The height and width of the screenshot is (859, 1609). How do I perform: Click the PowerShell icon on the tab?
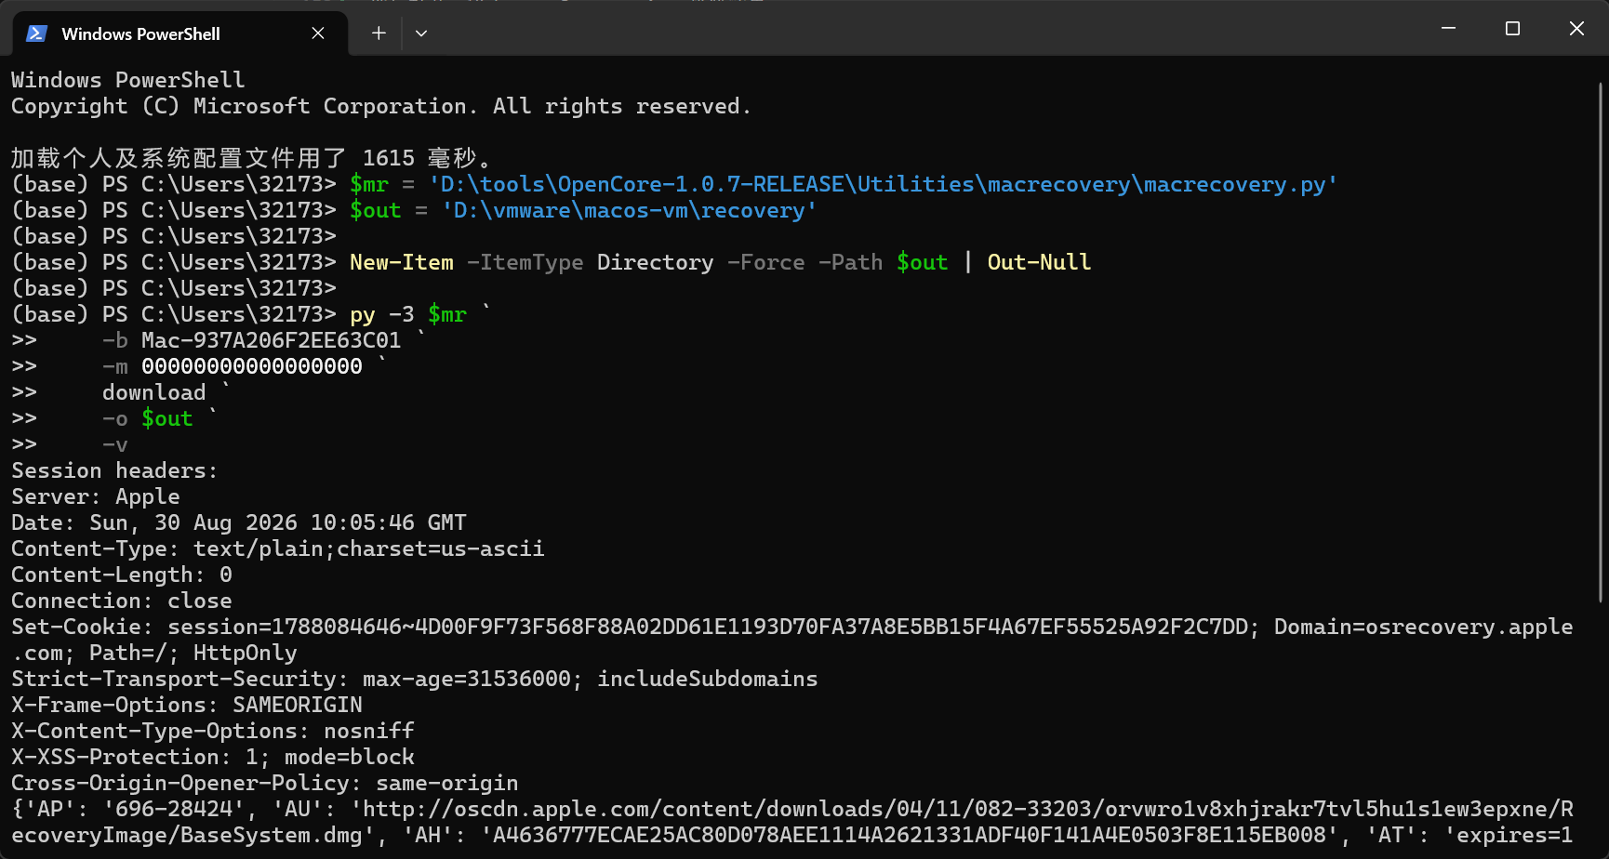pyautogui.click(x=37, y=33)
